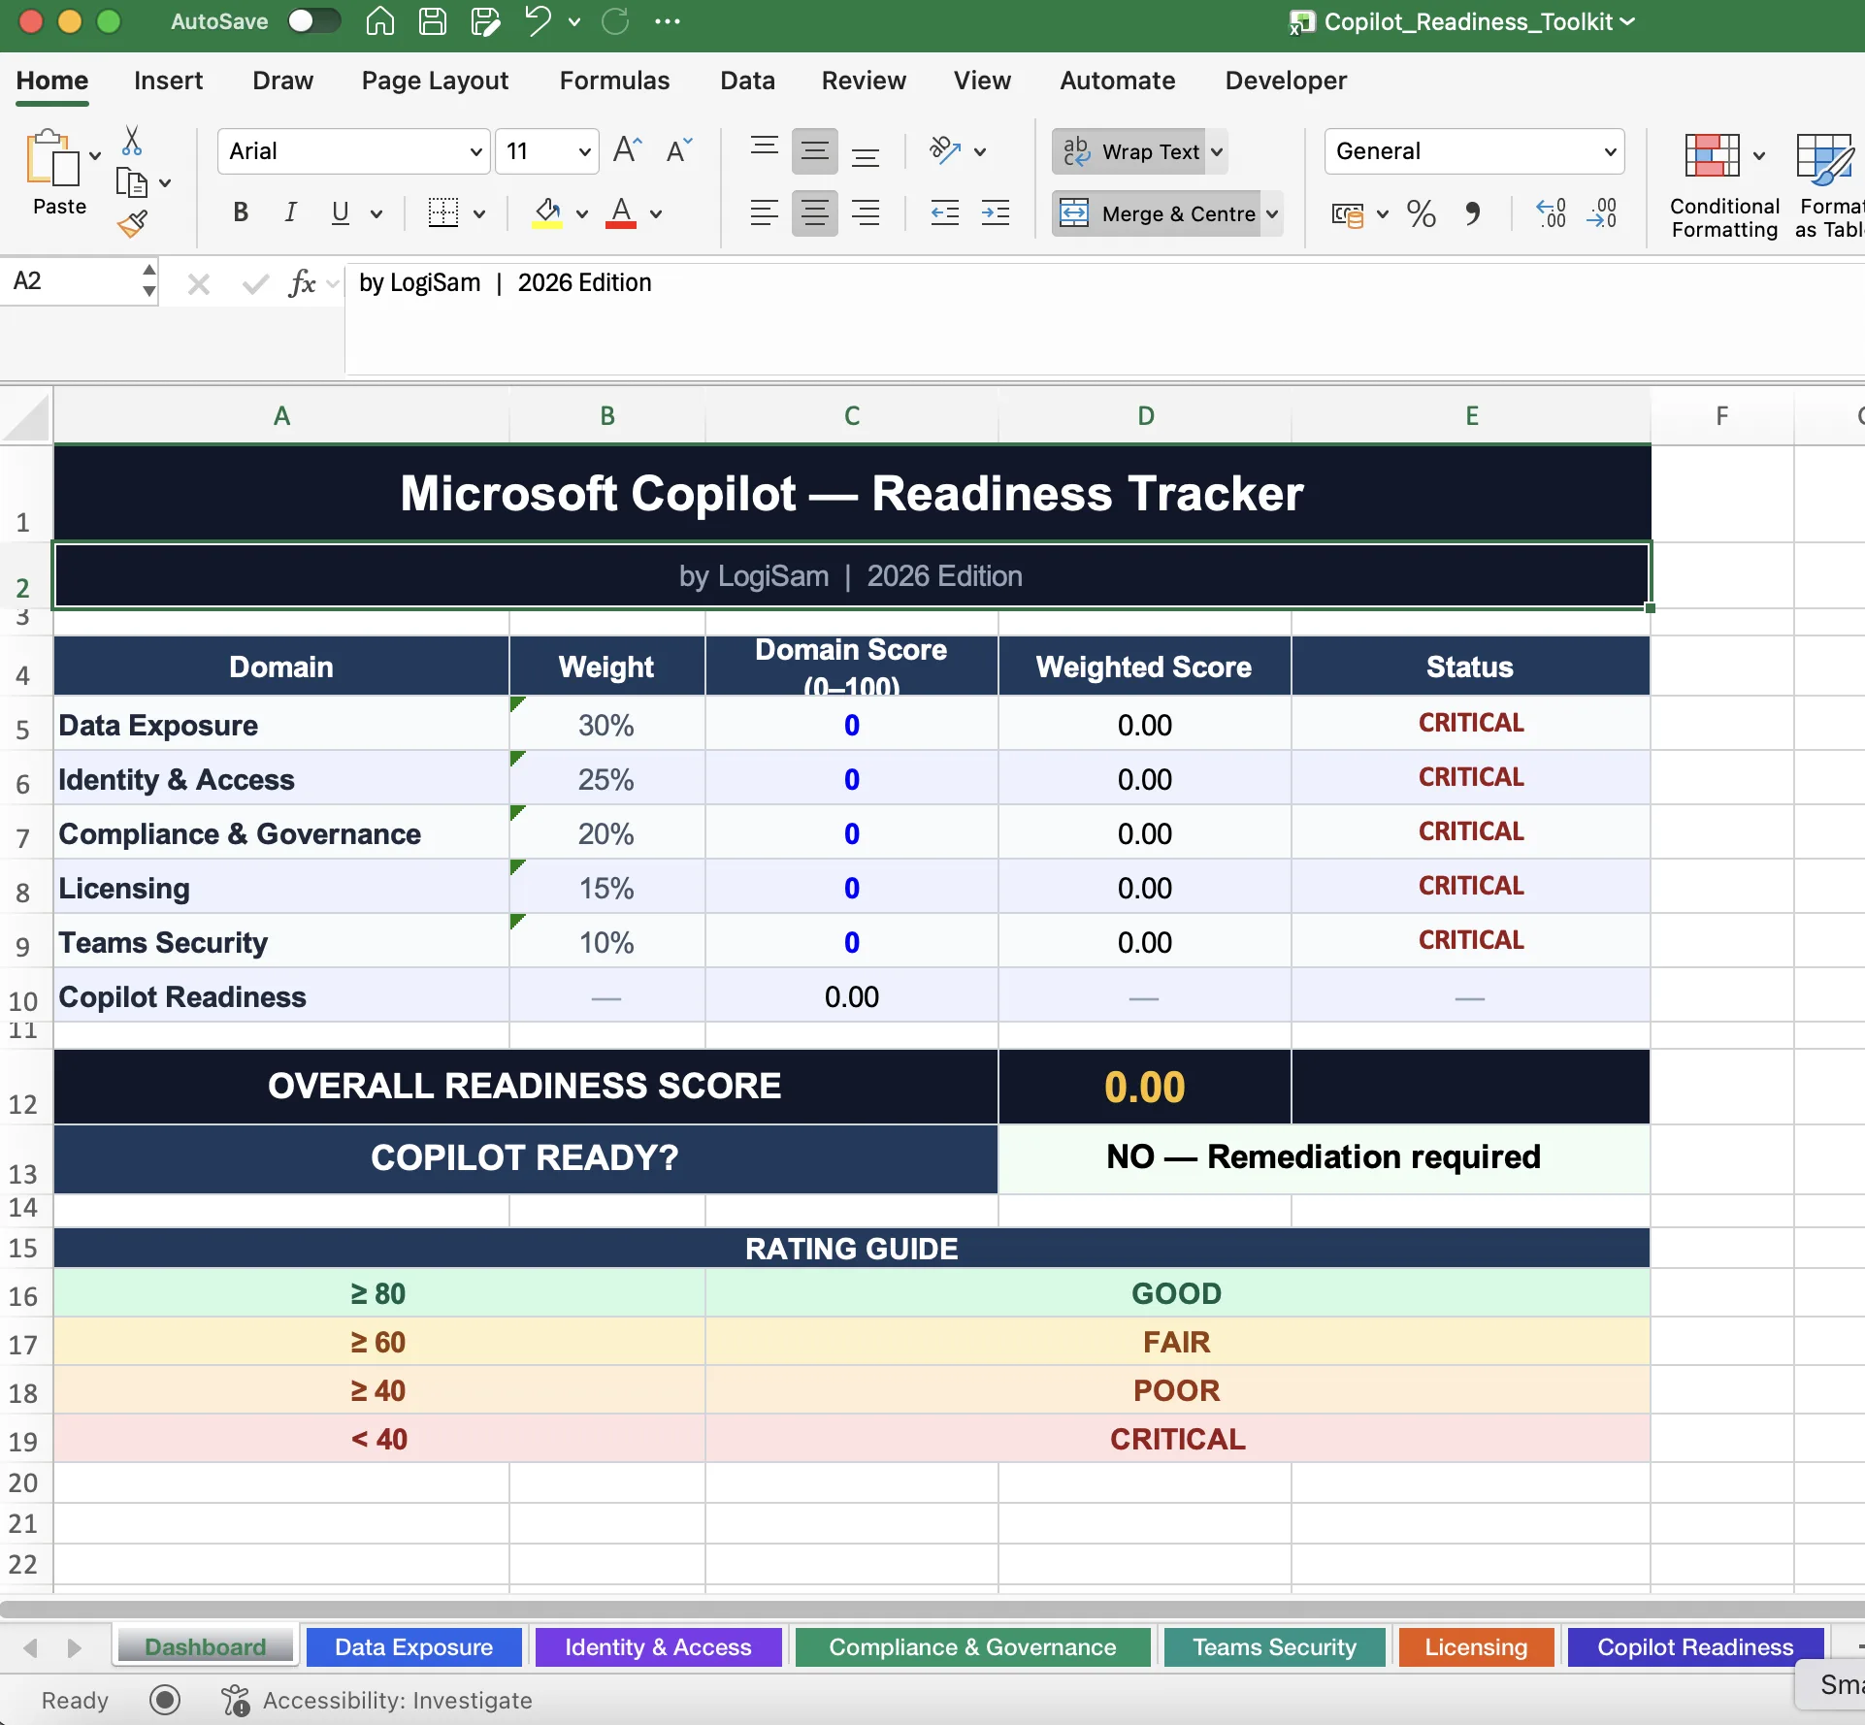Toggle middle vertical alignment
This screenshot has width=1865, height=1725.
815,151
